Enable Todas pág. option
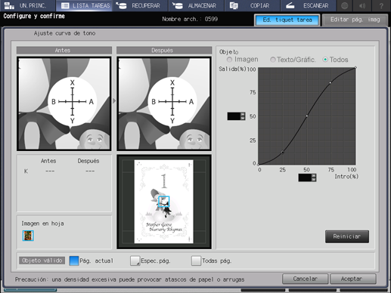Viewport: 391px width, 293px height. tap(196, 261)
